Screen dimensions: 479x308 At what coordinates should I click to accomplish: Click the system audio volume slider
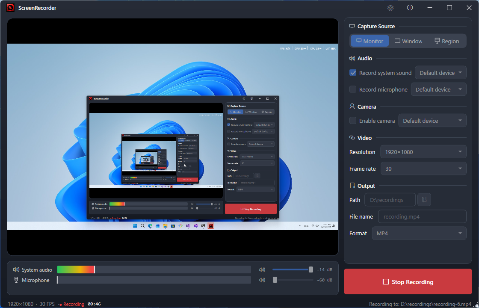pos(293,269)
